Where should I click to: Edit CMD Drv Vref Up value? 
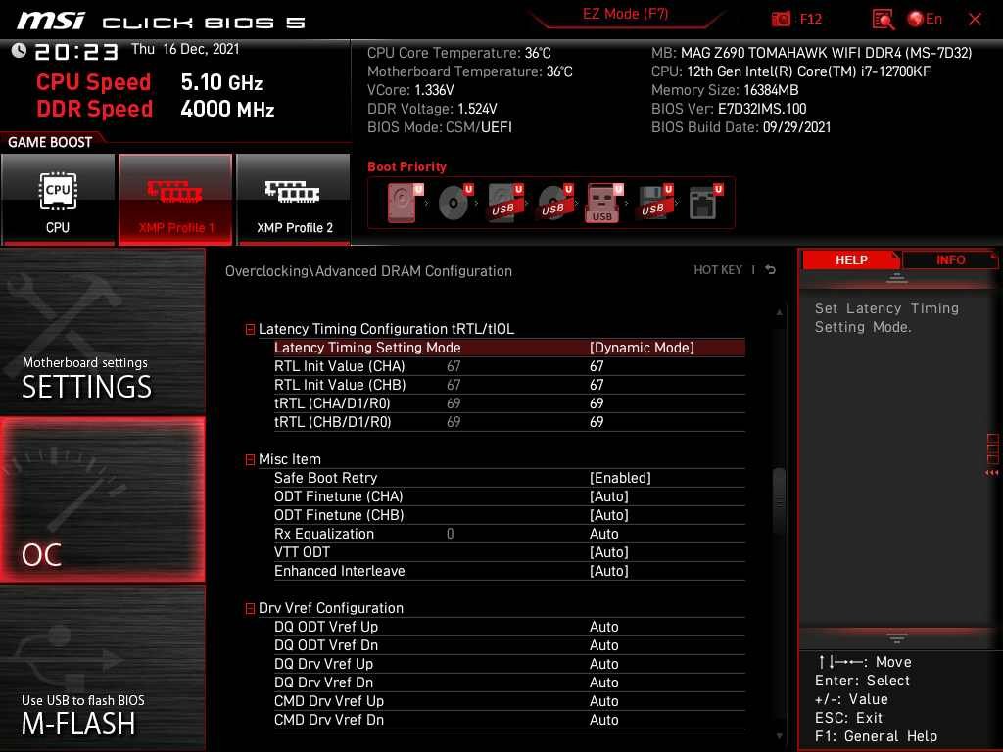pyautogui.click(x=509, y=701)
